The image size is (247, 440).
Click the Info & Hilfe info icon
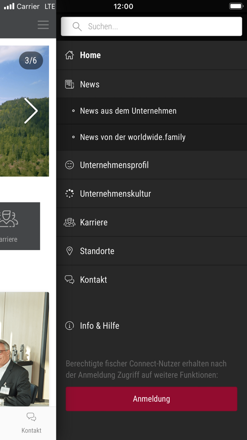click(x=69, y=326)
